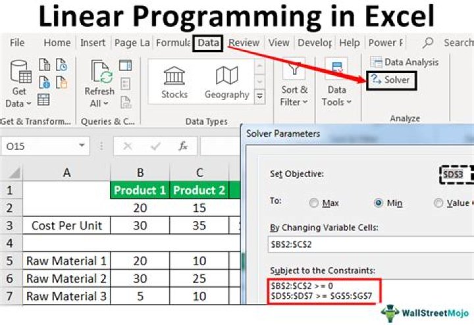Open the Queries & Connections pane icon
Image resolution: width=474 pixels, height=325 pixels.
(x=126, y=65)
